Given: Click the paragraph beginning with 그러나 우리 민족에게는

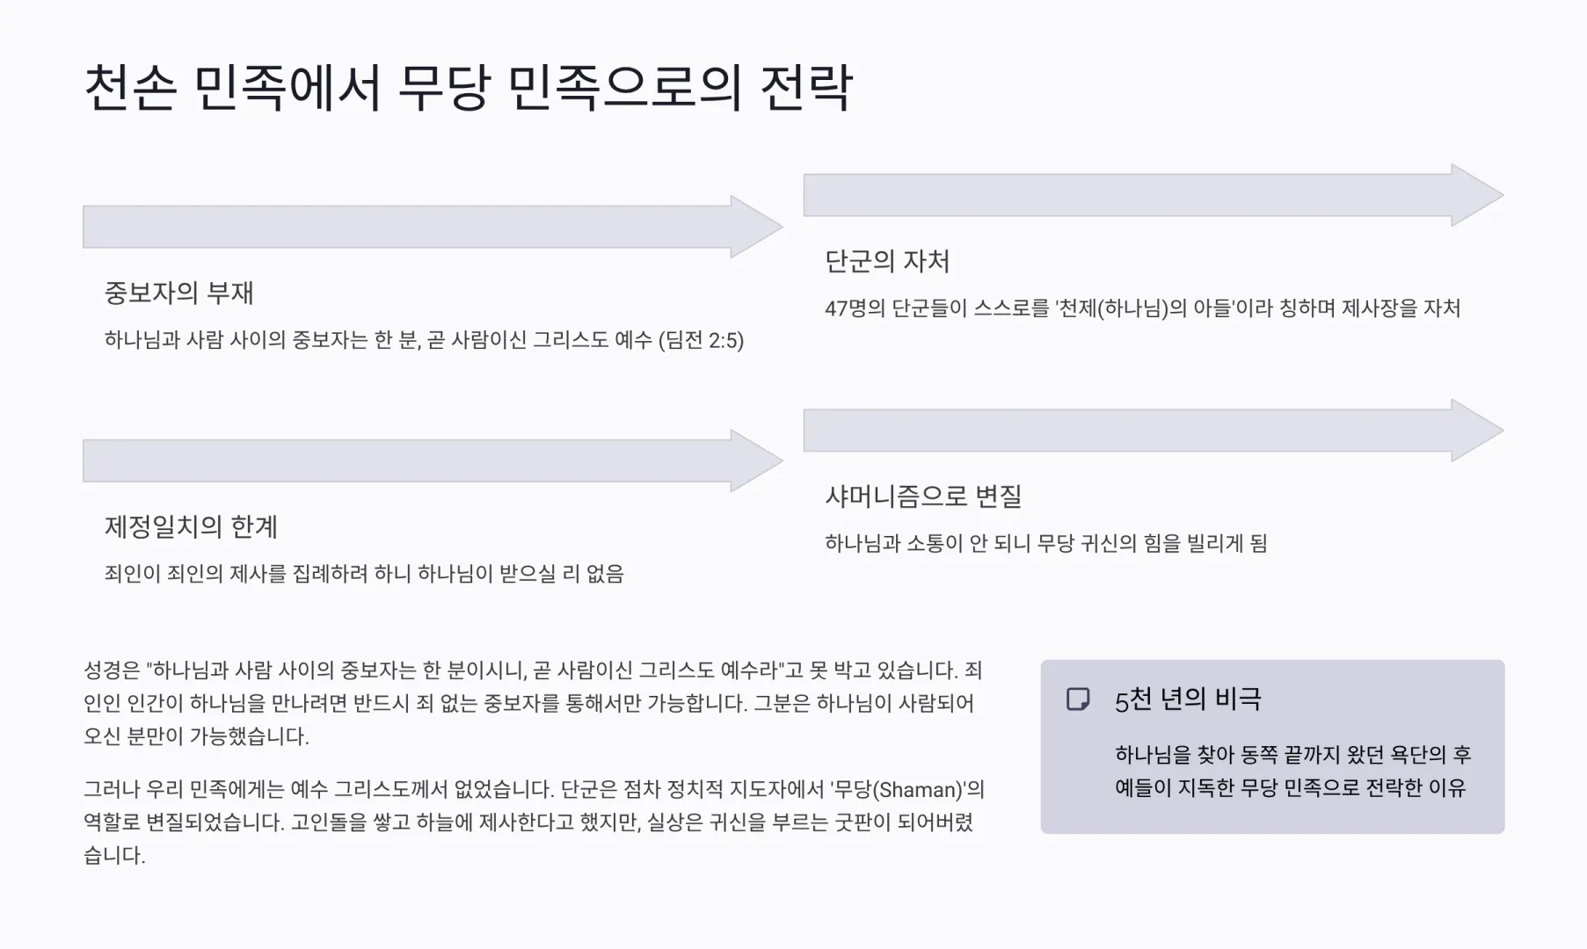Looking at the screenshot, I should 532,822.
